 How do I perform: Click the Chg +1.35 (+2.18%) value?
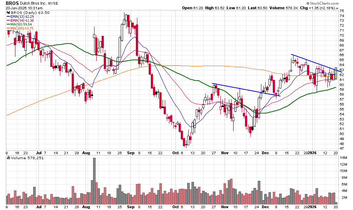317,8
